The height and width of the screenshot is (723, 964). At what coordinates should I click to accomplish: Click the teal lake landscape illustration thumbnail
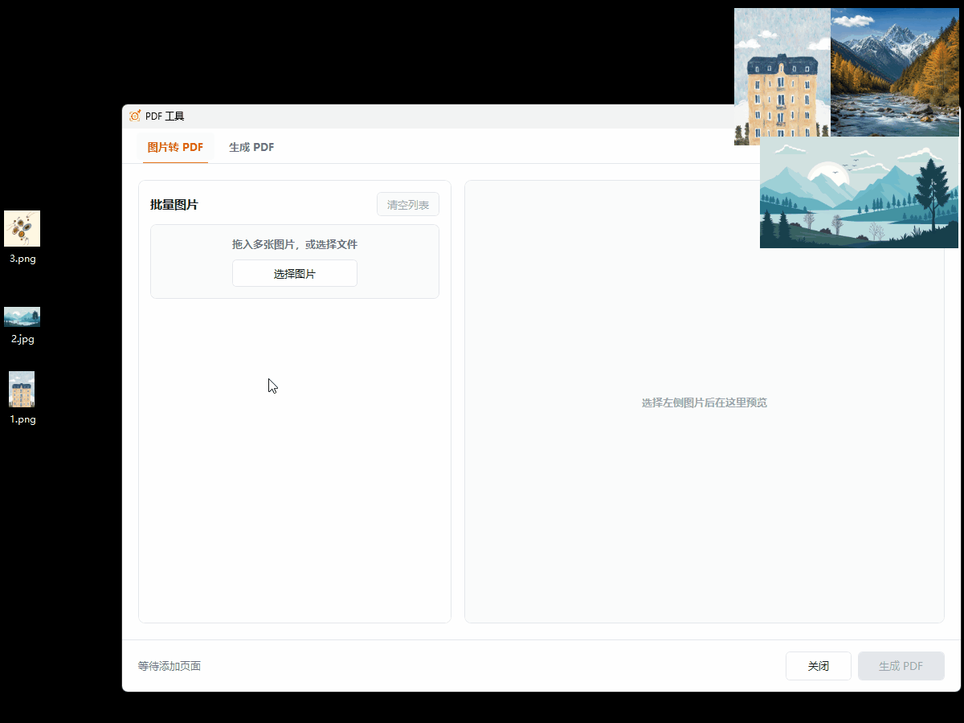(860, 193)
